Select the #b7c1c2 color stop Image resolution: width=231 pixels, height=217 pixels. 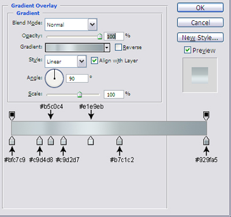(120, 141)
